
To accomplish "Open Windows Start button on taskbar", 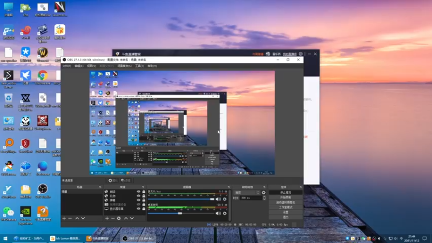I will coord(5,238).
